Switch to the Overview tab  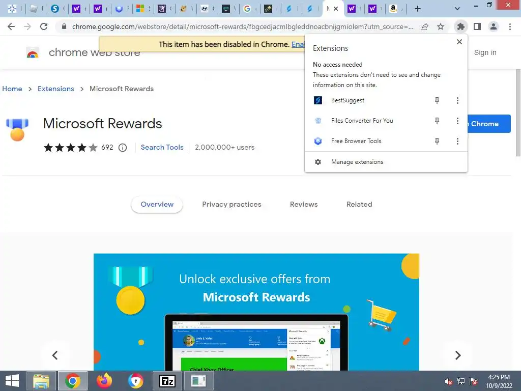point(157,205)
